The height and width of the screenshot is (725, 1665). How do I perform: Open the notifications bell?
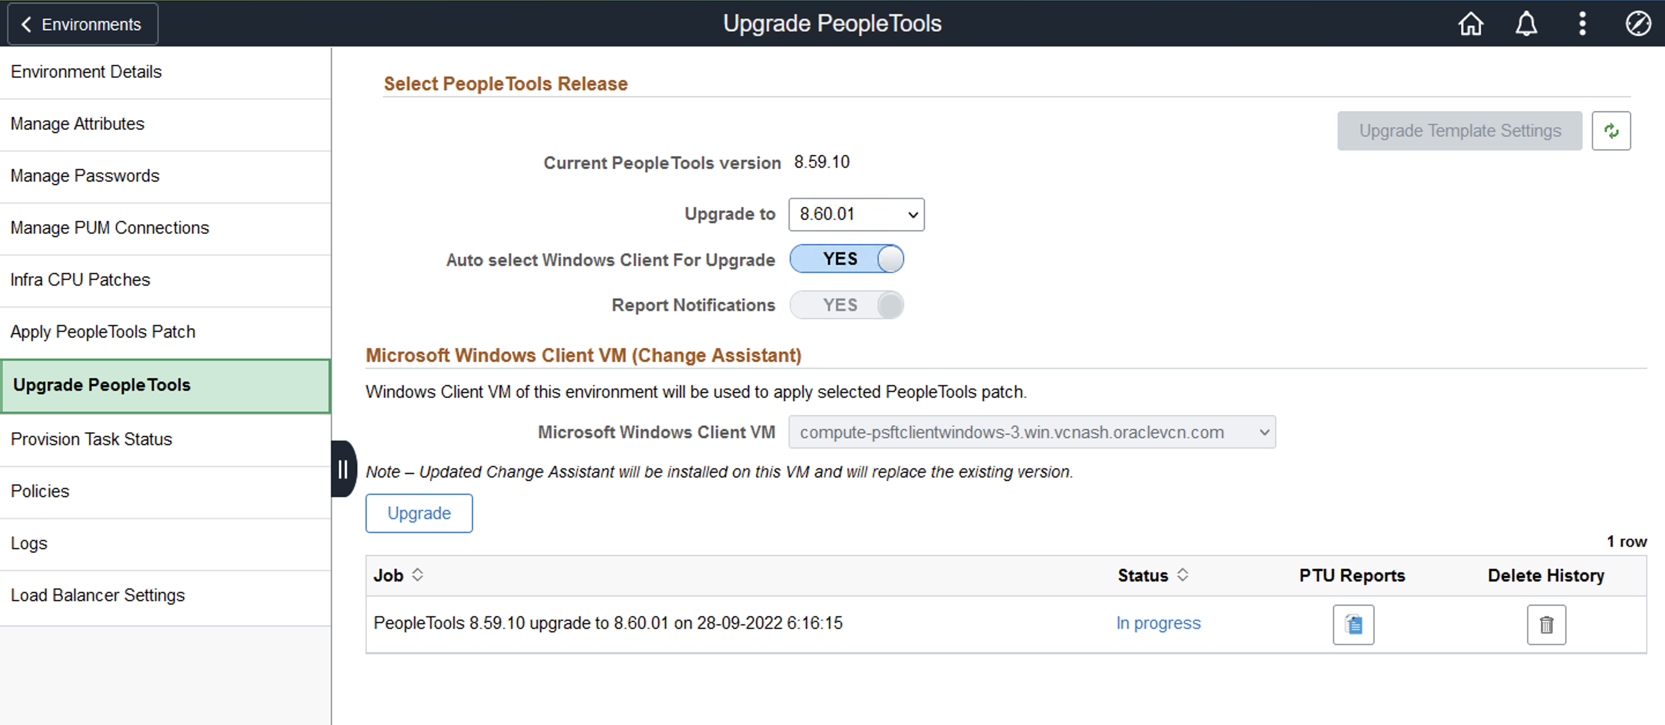[1526, 24]
